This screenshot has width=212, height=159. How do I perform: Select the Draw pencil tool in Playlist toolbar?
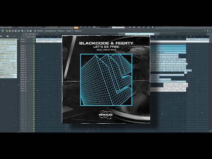click(x=7, y=31)
